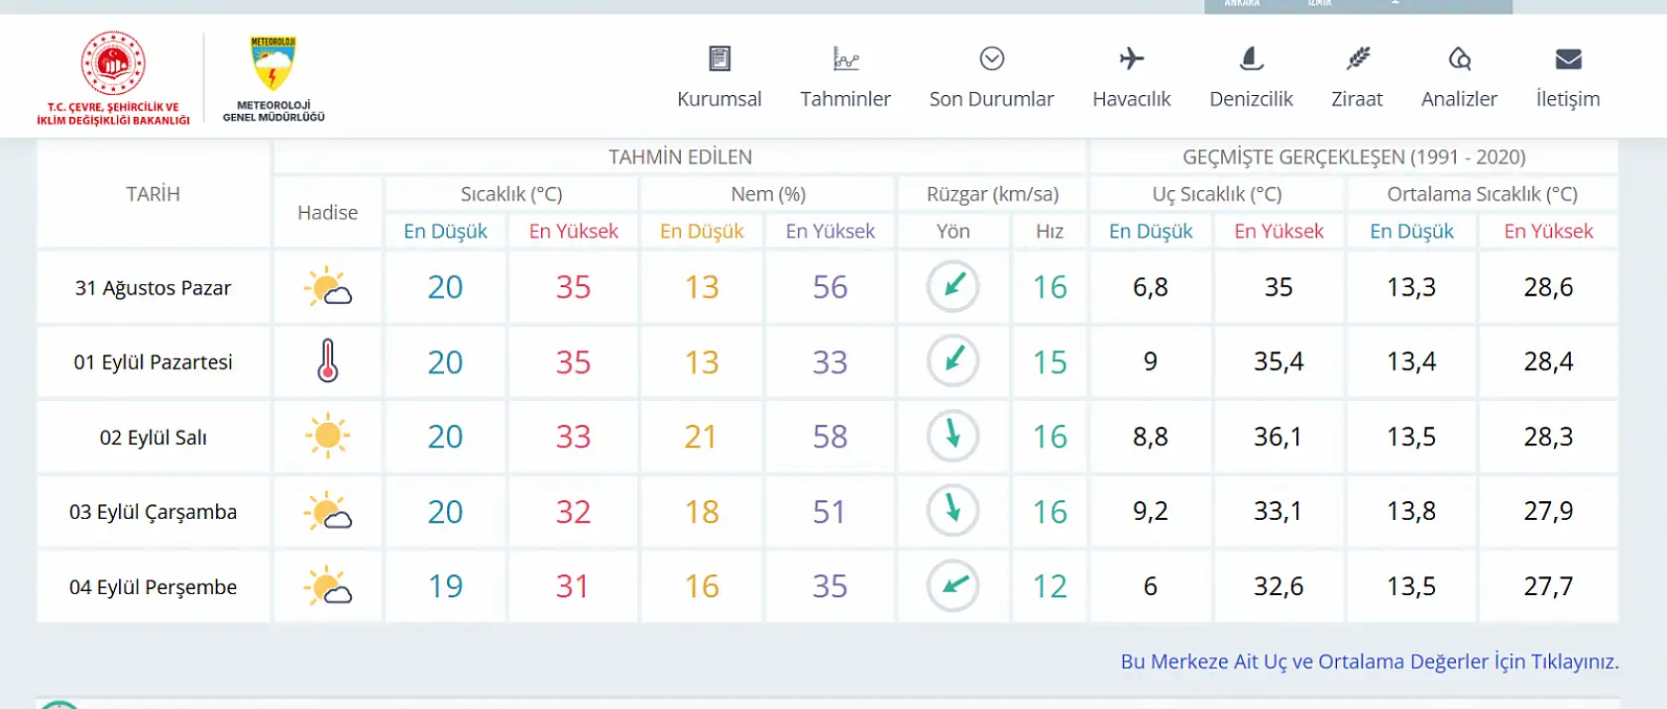The image size is (1667, 709).
Task: Open the Son Durumlar menu
Action: [x=992, y=99]
